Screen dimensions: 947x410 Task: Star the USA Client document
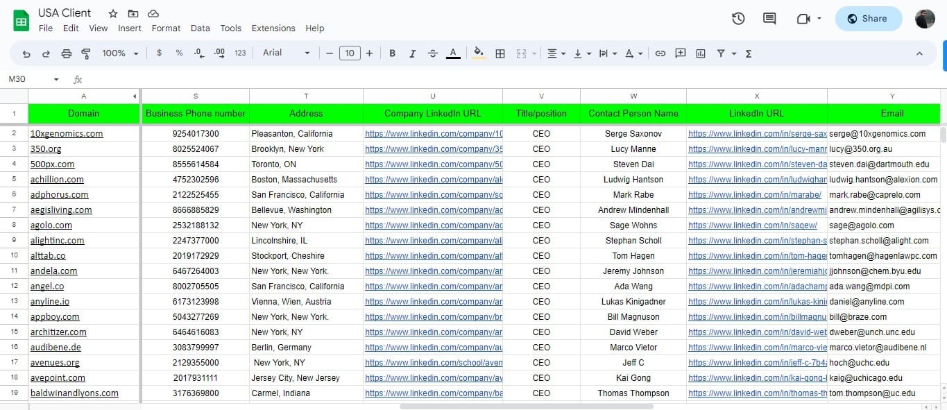tap(114, 13)
